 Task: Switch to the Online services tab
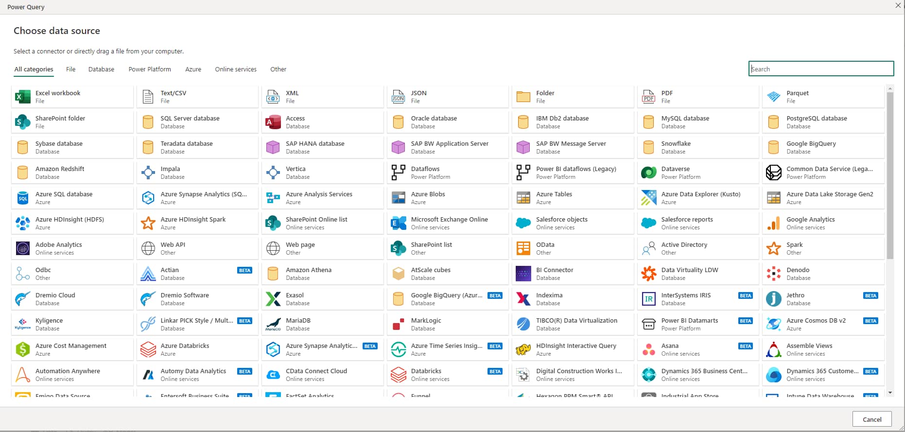236,69
